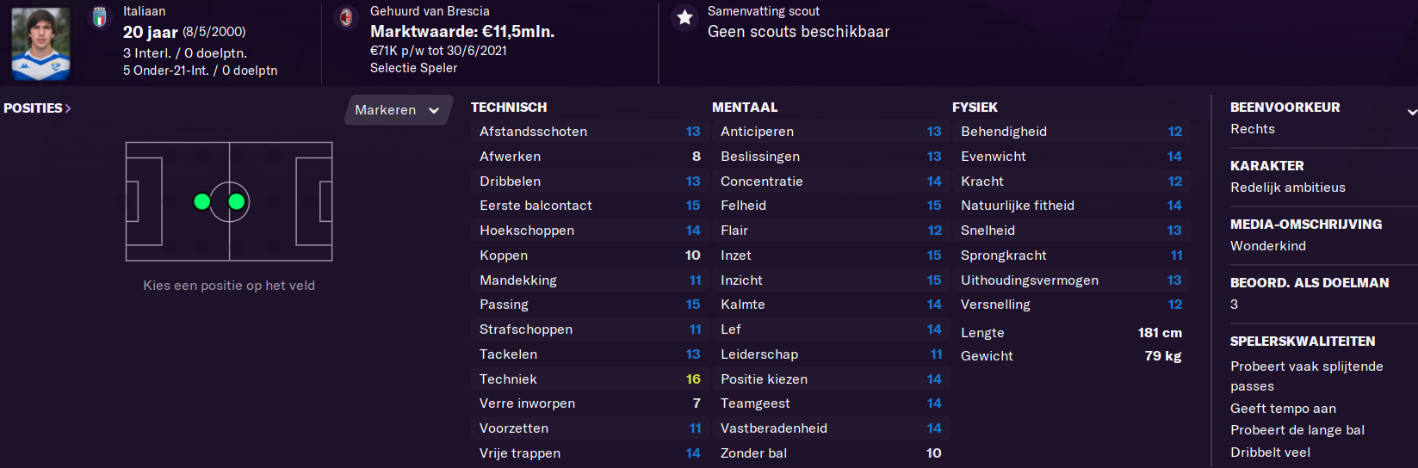Open the Markeren dropdown

tap(398, 110)
